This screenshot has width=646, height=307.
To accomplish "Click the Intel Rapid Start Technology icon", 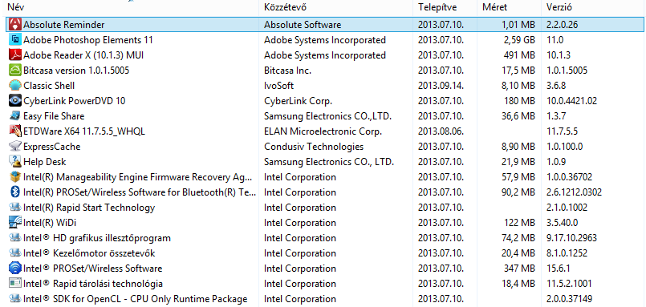I will coord(15,208).
